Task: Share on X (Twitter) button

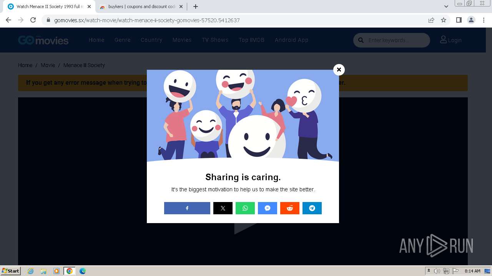Action: [x=223, y=208]
